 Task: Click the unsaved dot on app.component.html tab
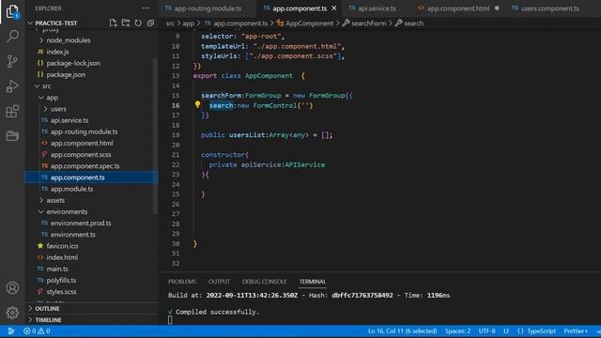pyautogui.click(x=497, y=8)
